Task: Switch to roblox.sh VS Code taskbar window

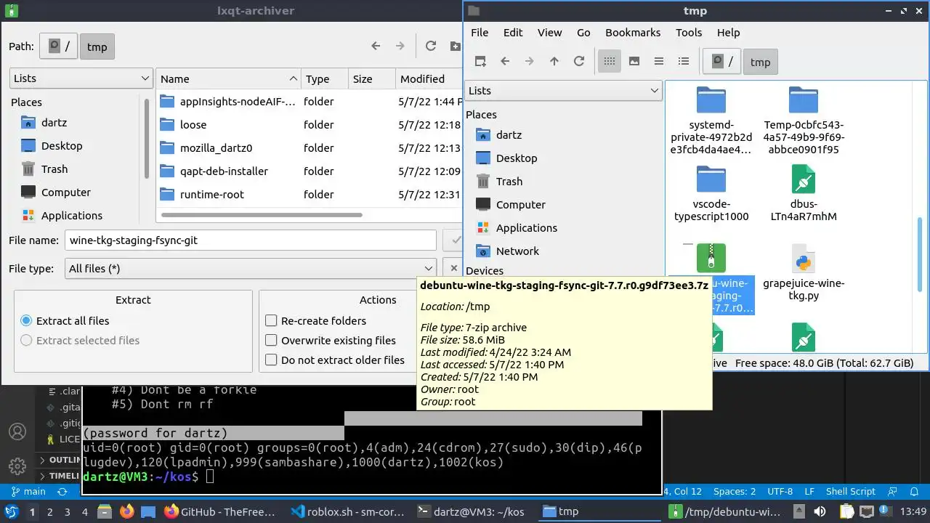Action: [x=347, y=511]
